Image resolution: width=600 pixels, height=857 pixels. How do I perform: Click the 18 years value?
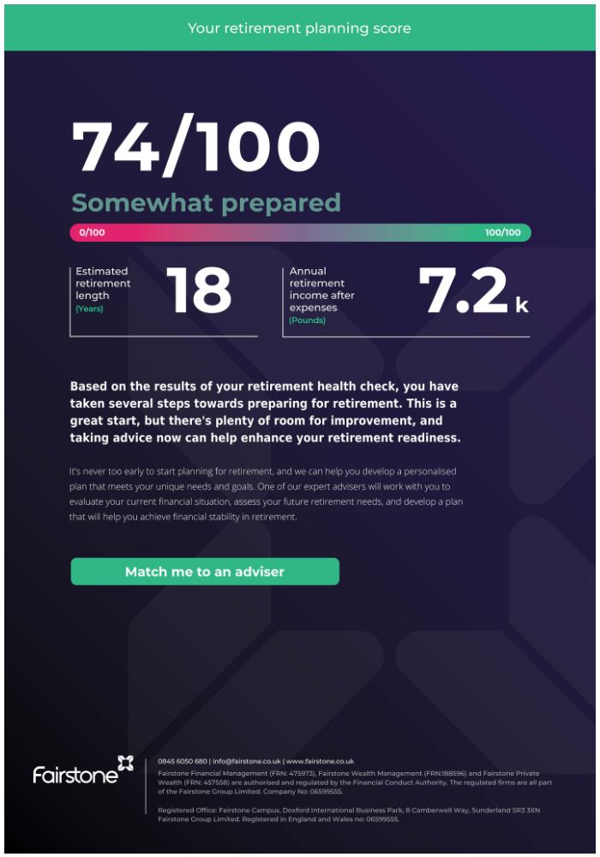coord(199,291)
